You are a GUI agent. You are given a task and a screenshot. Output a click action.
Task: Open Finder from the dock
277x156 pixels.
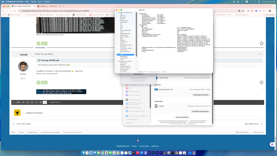(83, 153)
